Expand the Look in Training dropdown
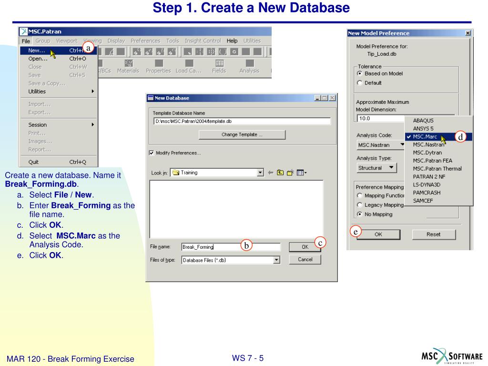488x366 pixels. coord(261,173)
